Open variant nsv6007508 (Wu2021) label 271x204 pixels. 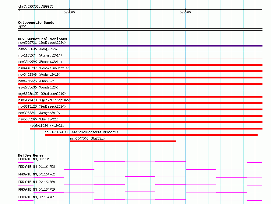point(87,138)
